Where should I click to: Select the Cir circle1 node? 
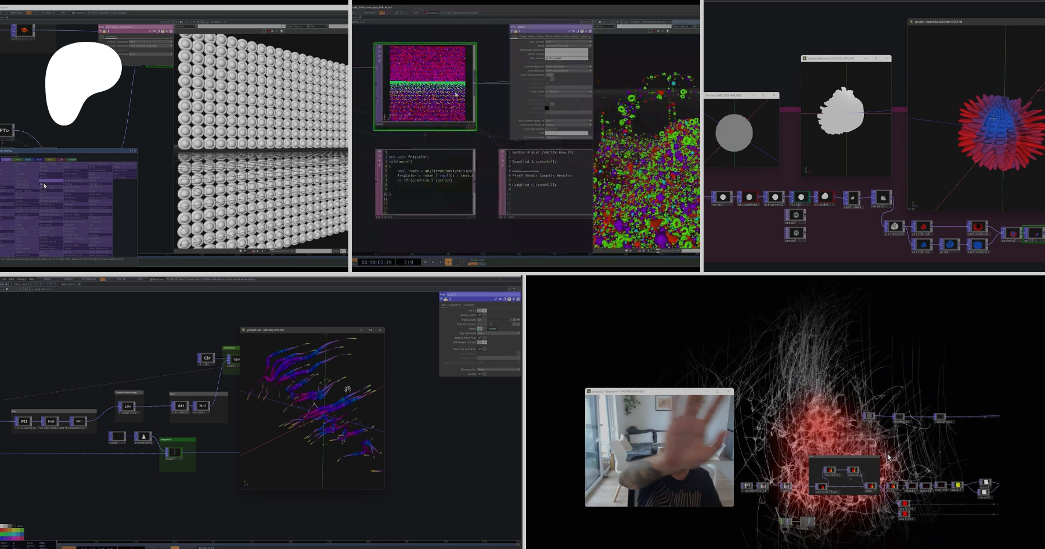pos(207,358)
